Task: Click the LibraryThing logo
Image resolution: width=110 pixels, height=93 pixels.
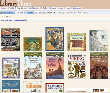Action: click(x=15, y=3)
